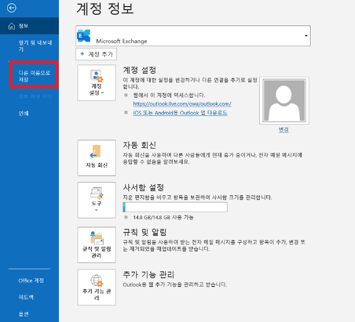
Task: Click the 자동 회신 button label
Action: point(96,165)
